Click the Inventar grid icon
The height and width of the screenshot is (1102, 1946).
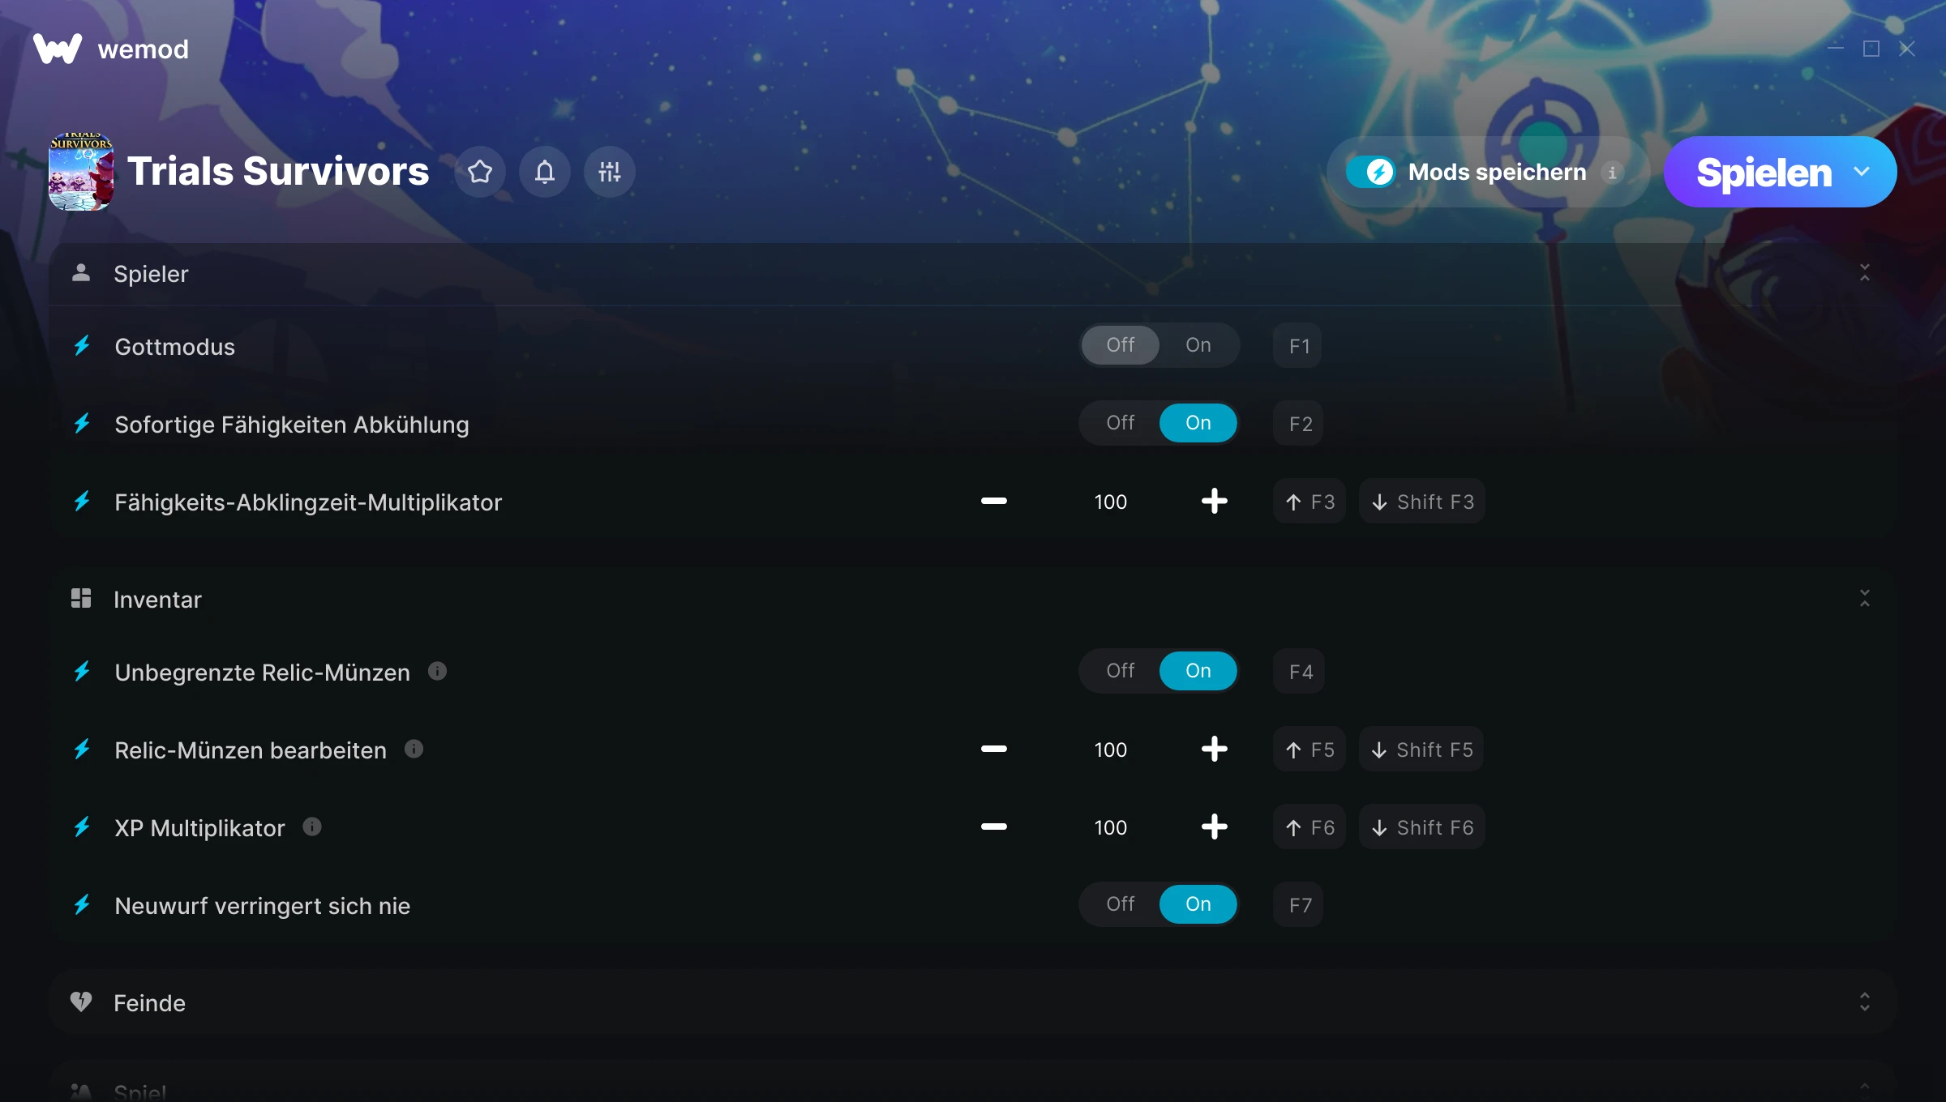tap(81, 598)
